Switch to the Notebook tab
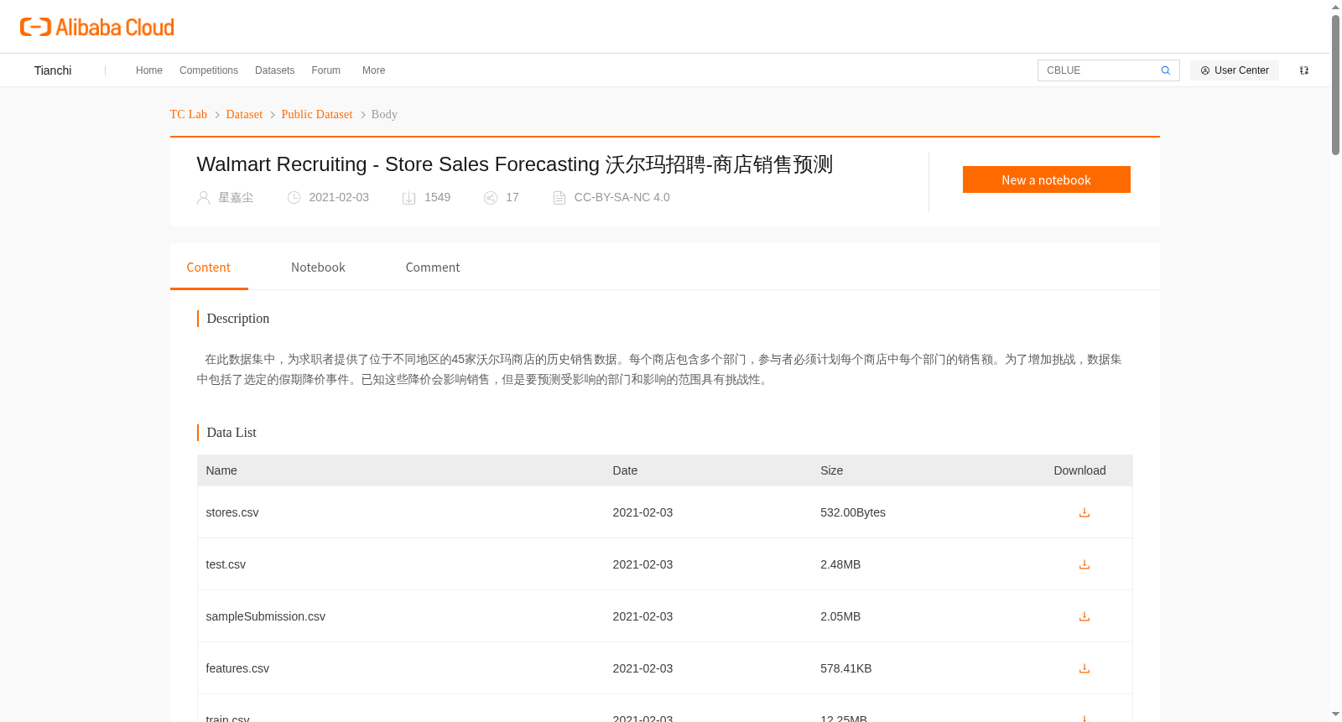This screenshot has width=1342, height=722. coord(318,268)
